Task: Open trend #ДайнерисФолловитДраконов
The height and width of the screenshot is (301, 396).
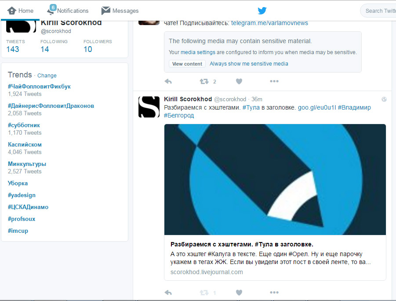Action: coord(51,106)
